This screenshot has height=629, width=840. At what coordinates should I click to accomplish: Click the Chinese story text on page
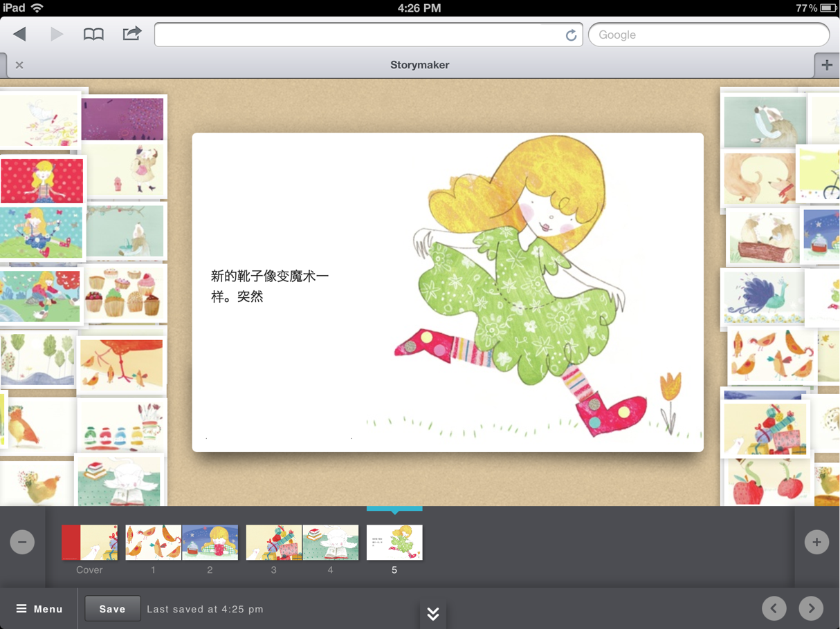point(270,286)
